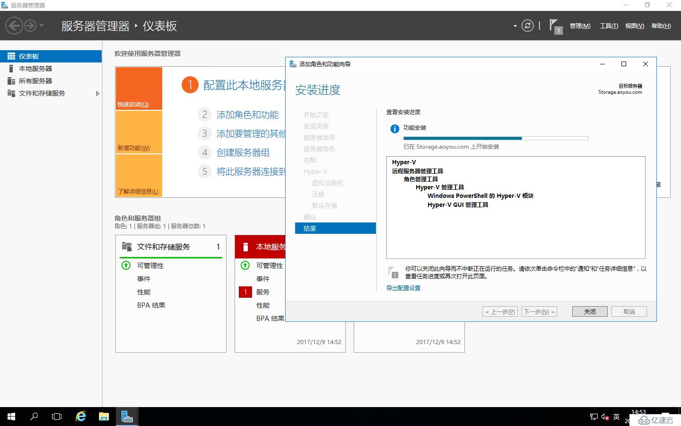681x426 pixels.
Task: Click the blue info icon beside 功能安装
Action: click(x=394, y=129)
